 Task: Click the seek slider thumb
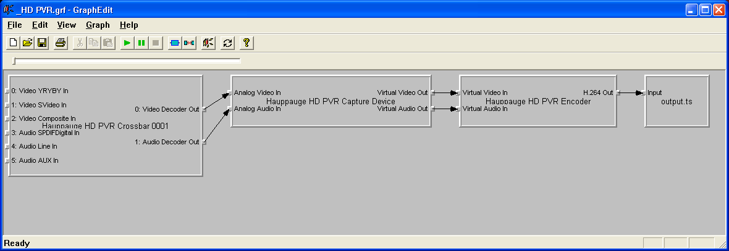[14, 61]
